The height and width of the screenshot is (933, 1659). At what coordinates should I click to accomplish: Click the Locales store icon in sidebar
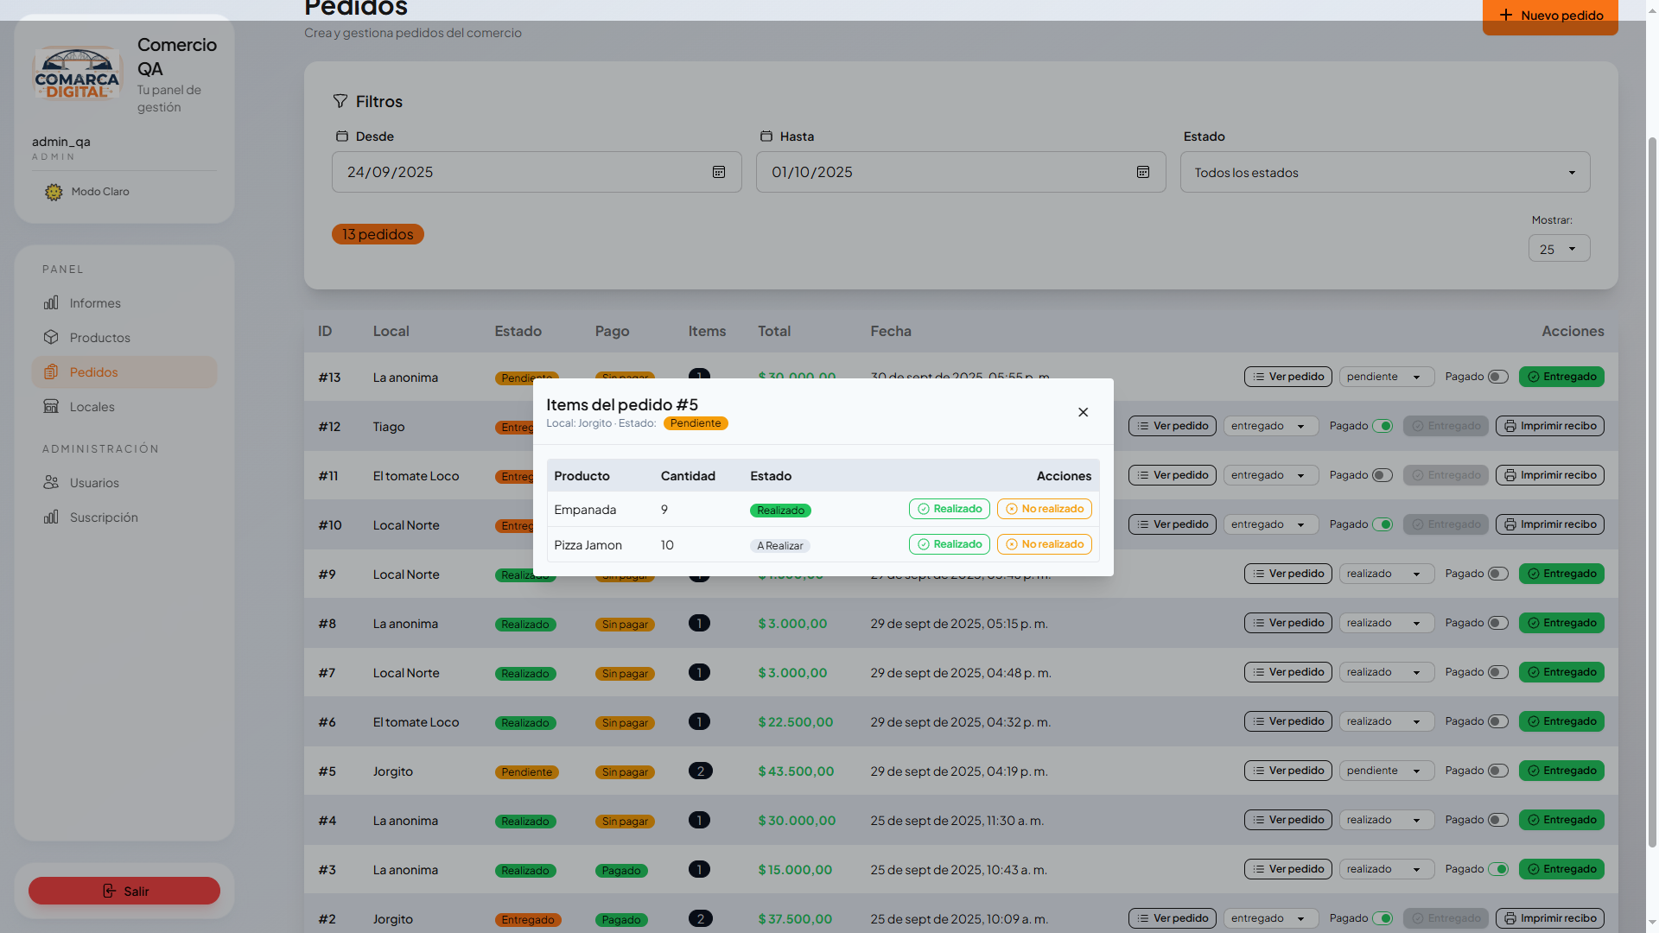(x=51, y=407)
